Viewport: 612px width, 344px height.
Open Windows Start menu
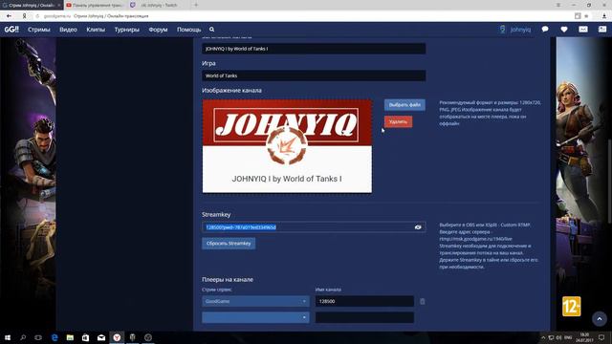(8, 337)
